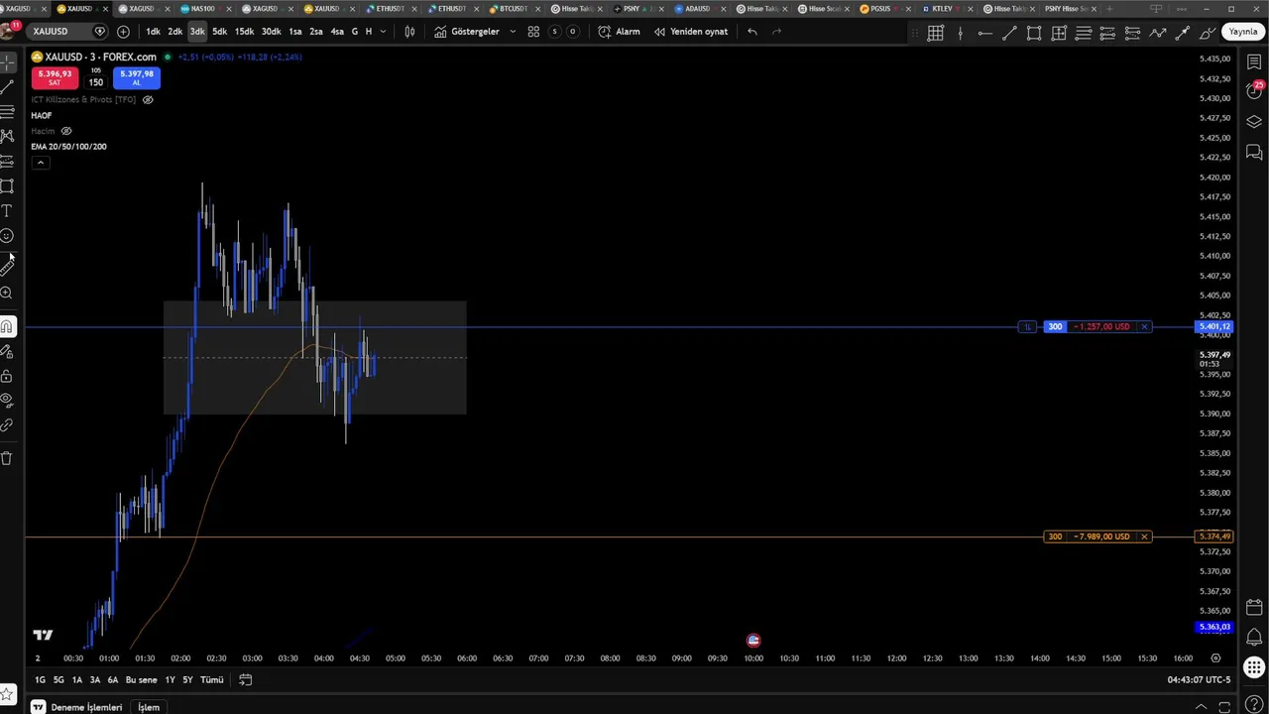Select the trend line tool in left toolbar
This screenshot has width=1269, height=714.
coord(7,87)
